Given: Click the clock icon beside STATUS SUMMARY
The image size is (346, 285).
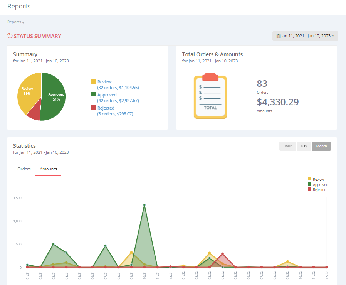Looking at the screenshot, I should pos(10,36).
